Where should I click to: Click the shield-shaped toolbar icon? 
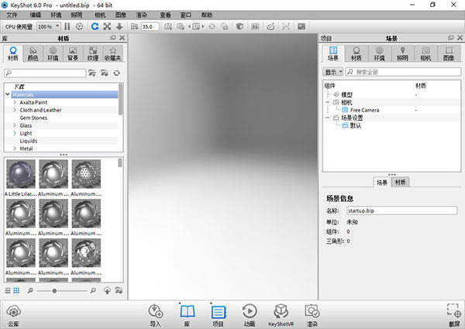pos(239,26)
